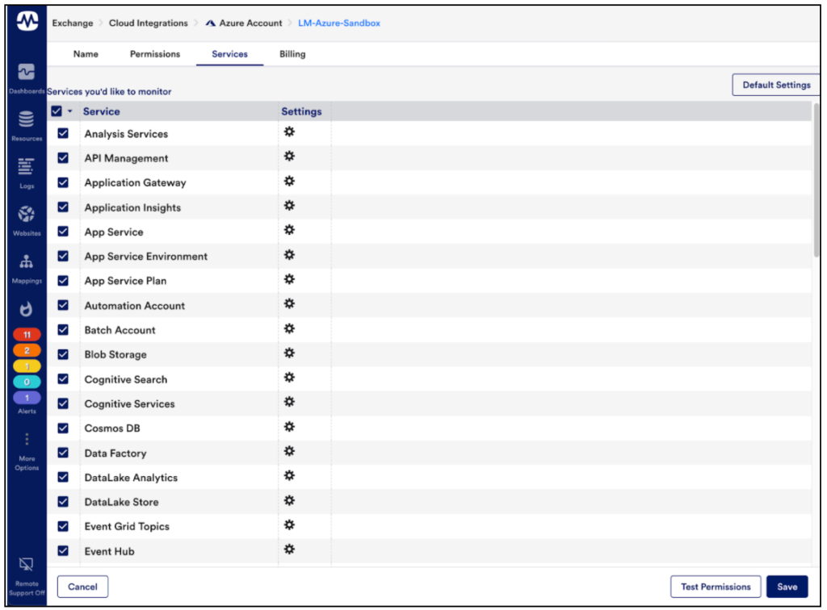Select the Services tab
Image resolution: width=827 pixels, height=610 pixels.
[x=229, y=54]
